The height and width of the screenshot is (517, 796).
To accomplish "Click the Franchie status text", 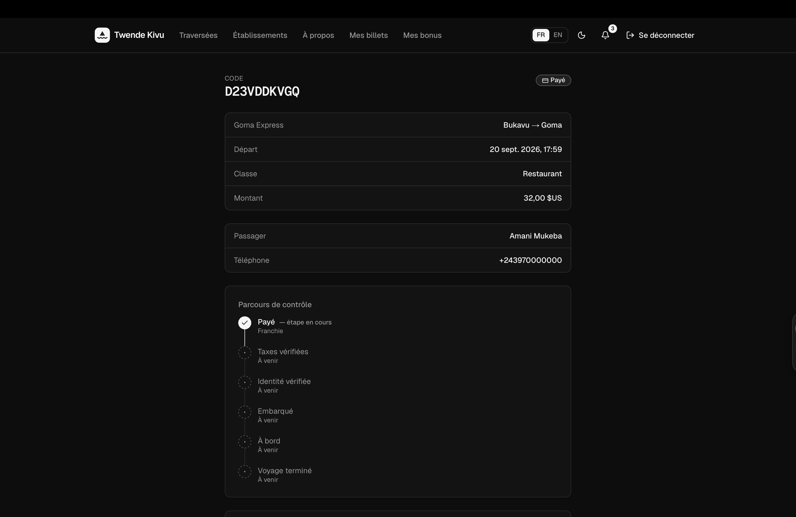I will 270,331.
